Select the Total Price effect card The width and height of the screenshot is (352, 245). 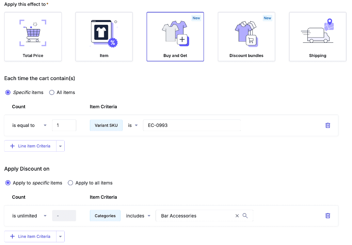33,37
